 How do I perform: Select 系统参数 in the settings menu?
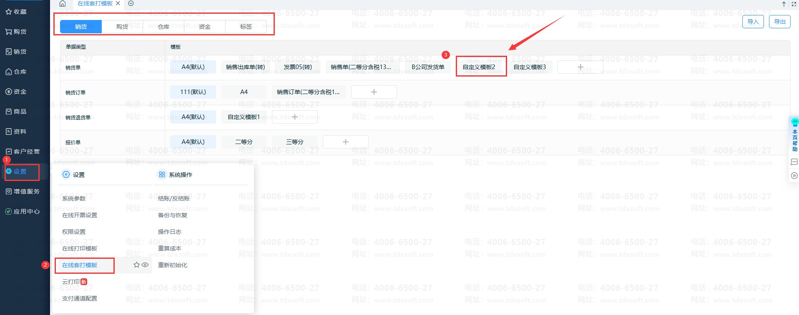pyautogui.click(x=74, y=198)
